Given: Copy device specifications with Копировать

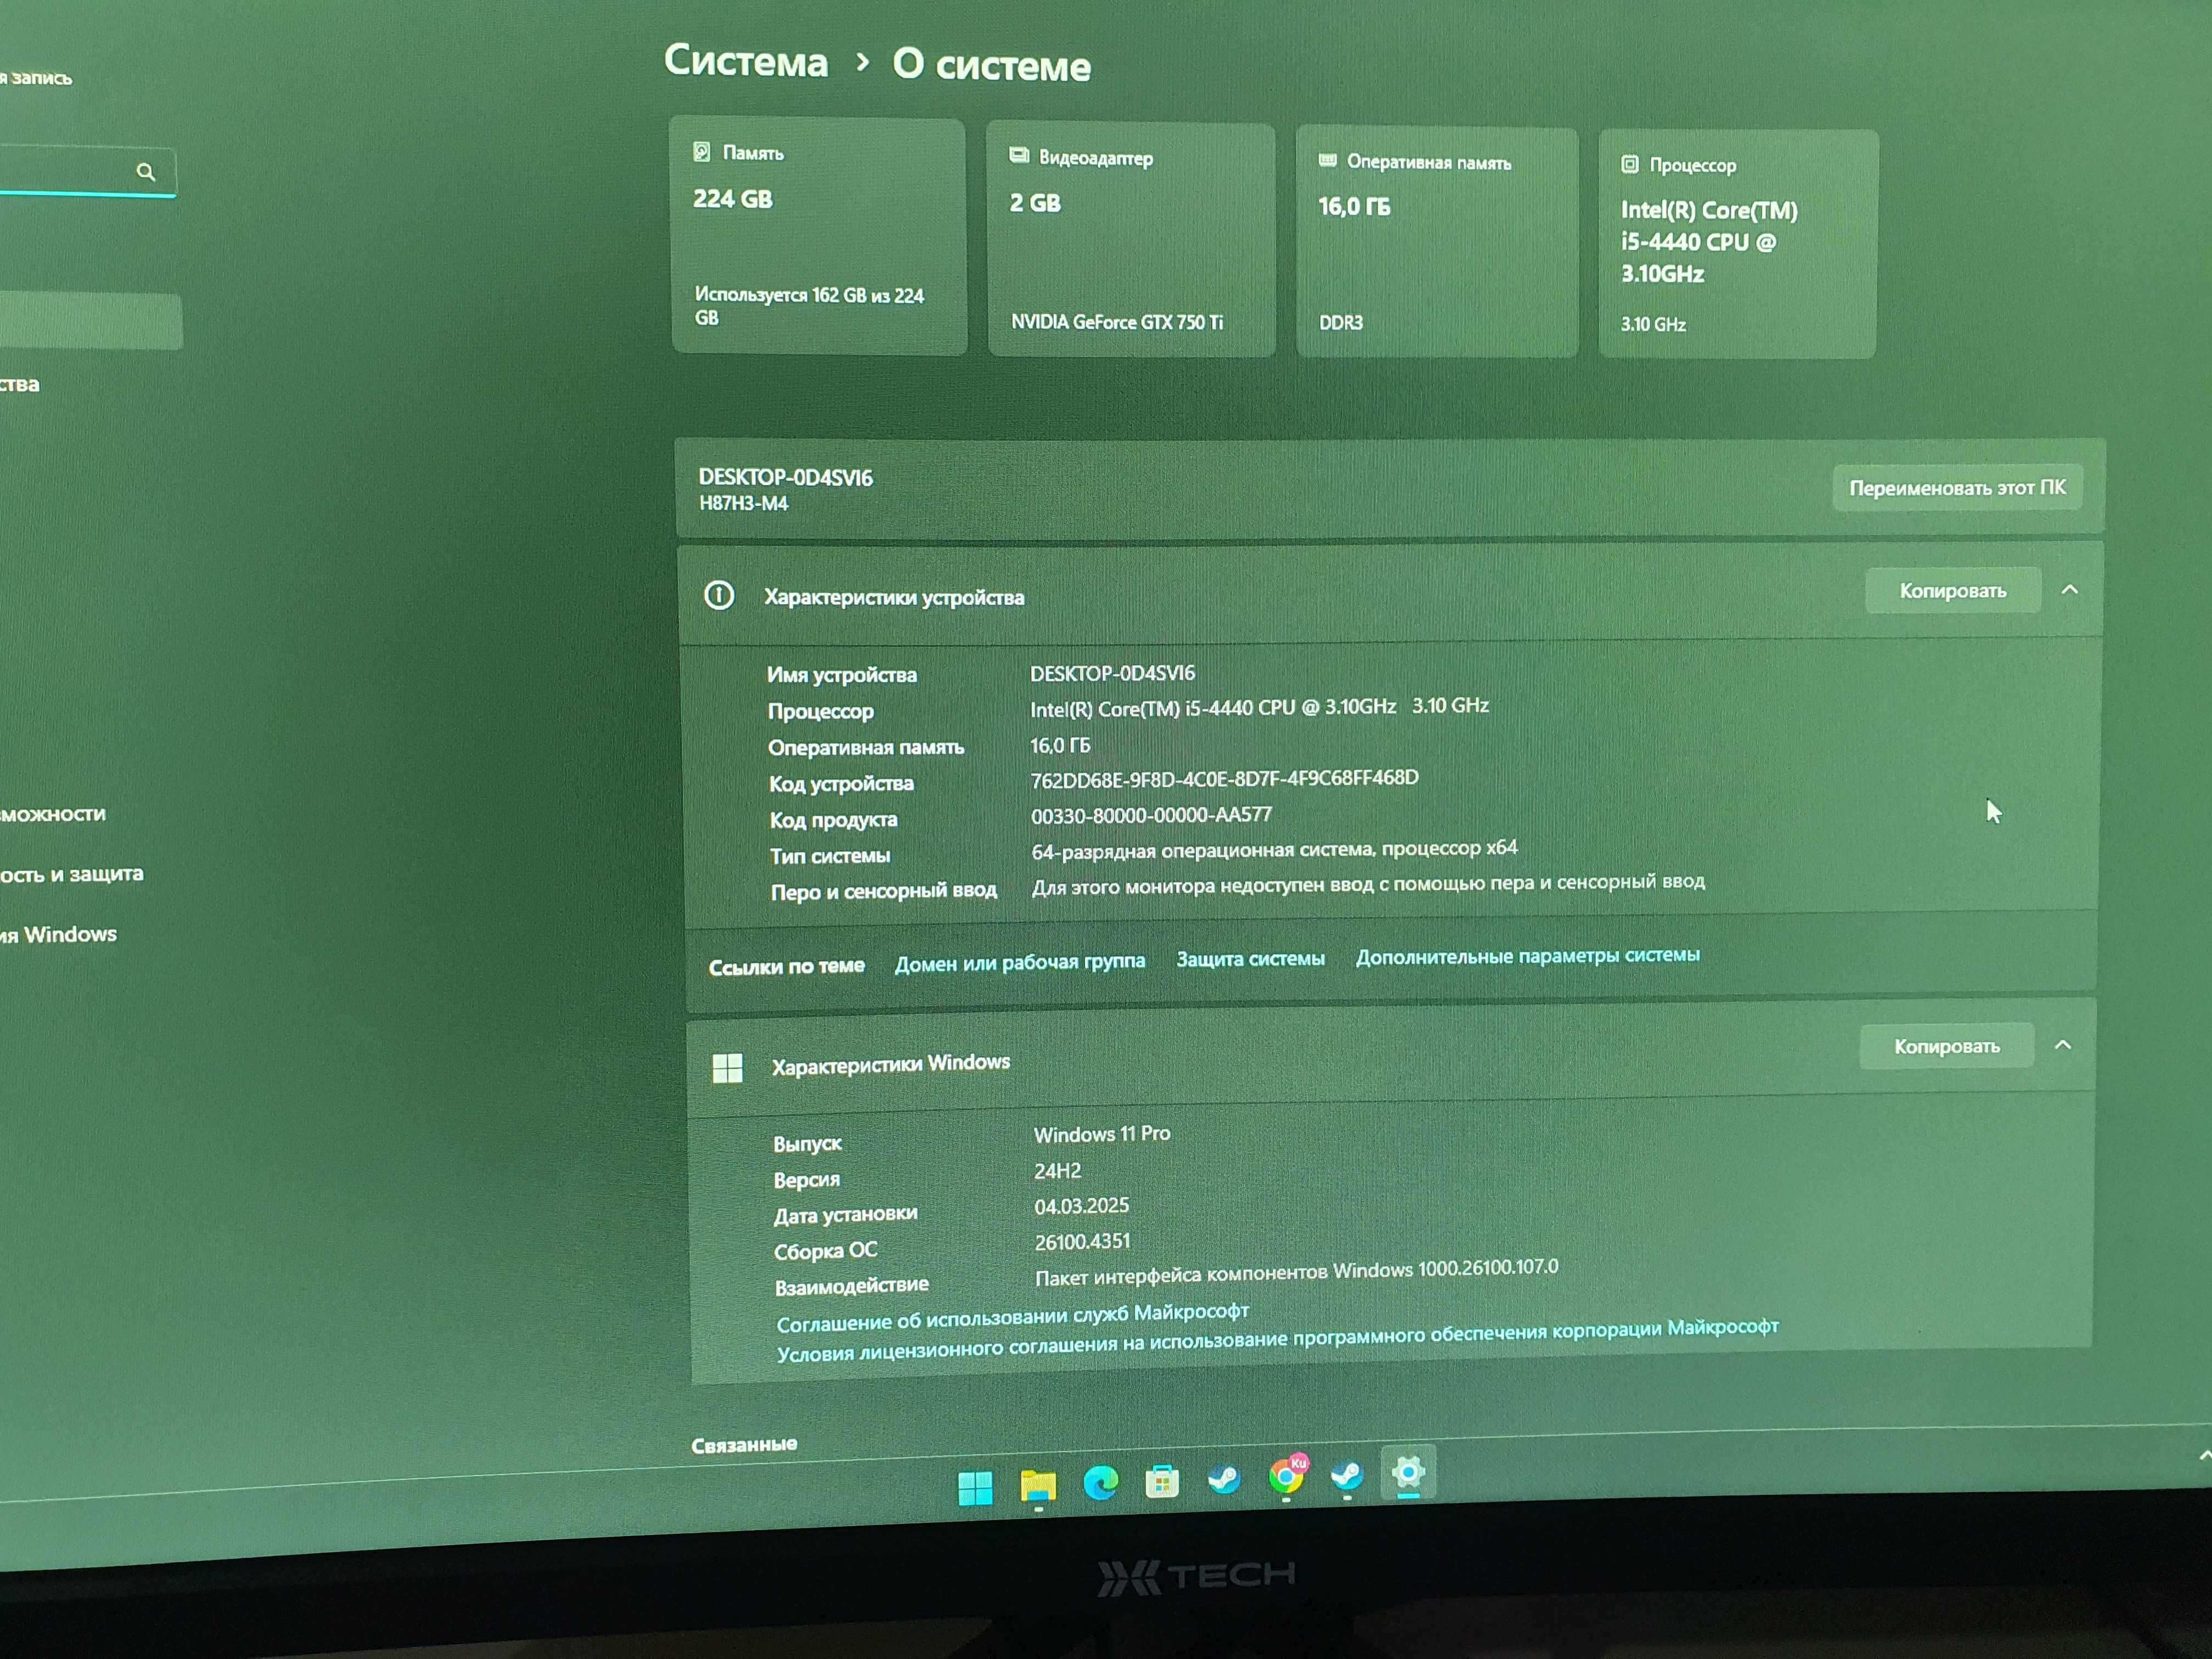Looking at the screenshot, I should [x=1952, y=591].
